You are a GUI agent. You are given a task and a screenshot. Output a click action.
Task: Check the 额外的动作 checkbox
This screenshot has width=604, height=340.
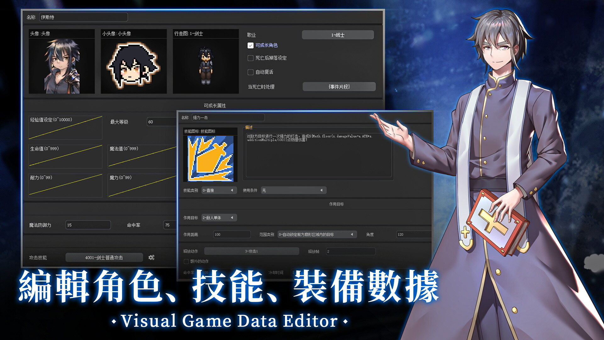pyautogui.click(x=186, y=262)
